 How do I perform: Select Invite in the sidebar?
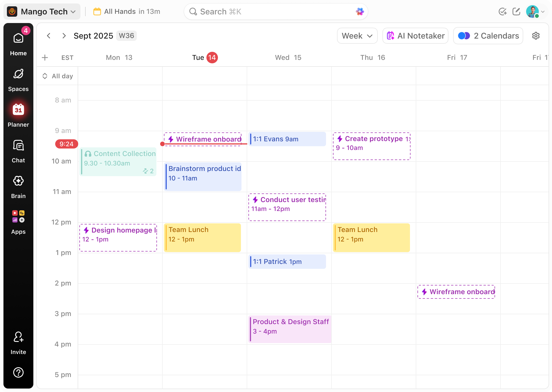tap(18, 341)
